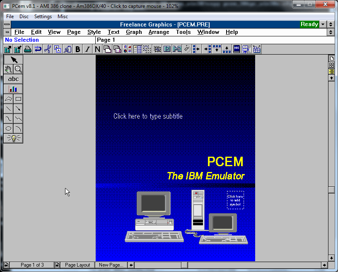Open the Freelance Graphics system menu box
Viewport: 338px width, 272px height.
(7, 24)
